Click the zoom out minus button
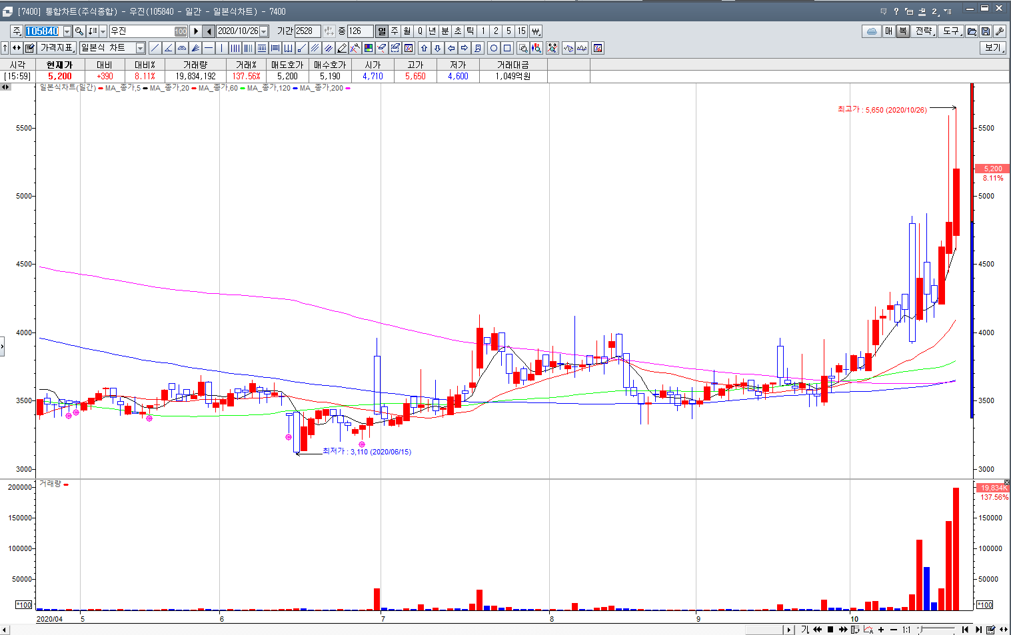 point(894,630)
